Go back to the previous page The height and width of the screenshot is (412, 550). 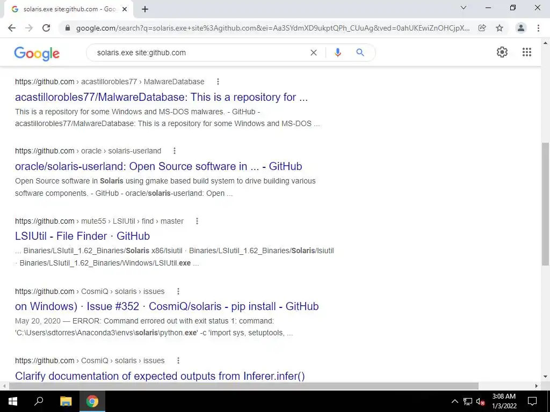(x=12, y=28)
